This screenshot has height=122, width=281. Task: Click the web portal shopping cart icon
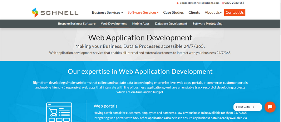59,112
